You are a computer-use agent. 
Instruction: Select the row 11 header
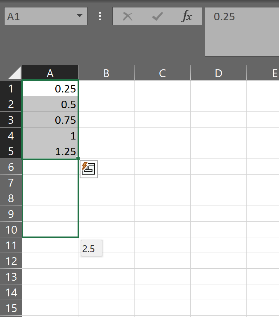click(x=11, y=245)
